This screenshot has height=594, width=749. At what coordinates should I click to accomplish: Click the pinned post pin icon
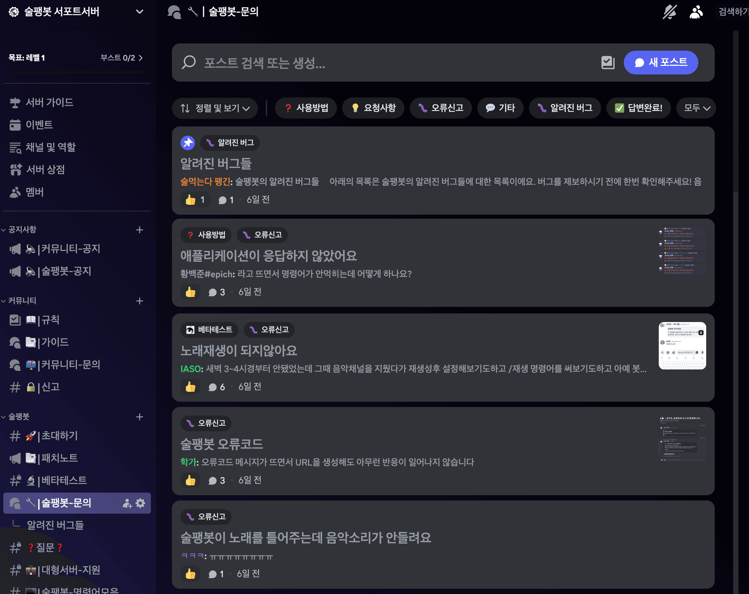pyautogui.click(x=188, y=143)
